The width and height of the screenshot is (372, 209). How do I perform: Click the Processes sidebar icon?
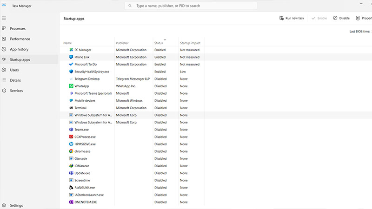(x=4, y=28)
